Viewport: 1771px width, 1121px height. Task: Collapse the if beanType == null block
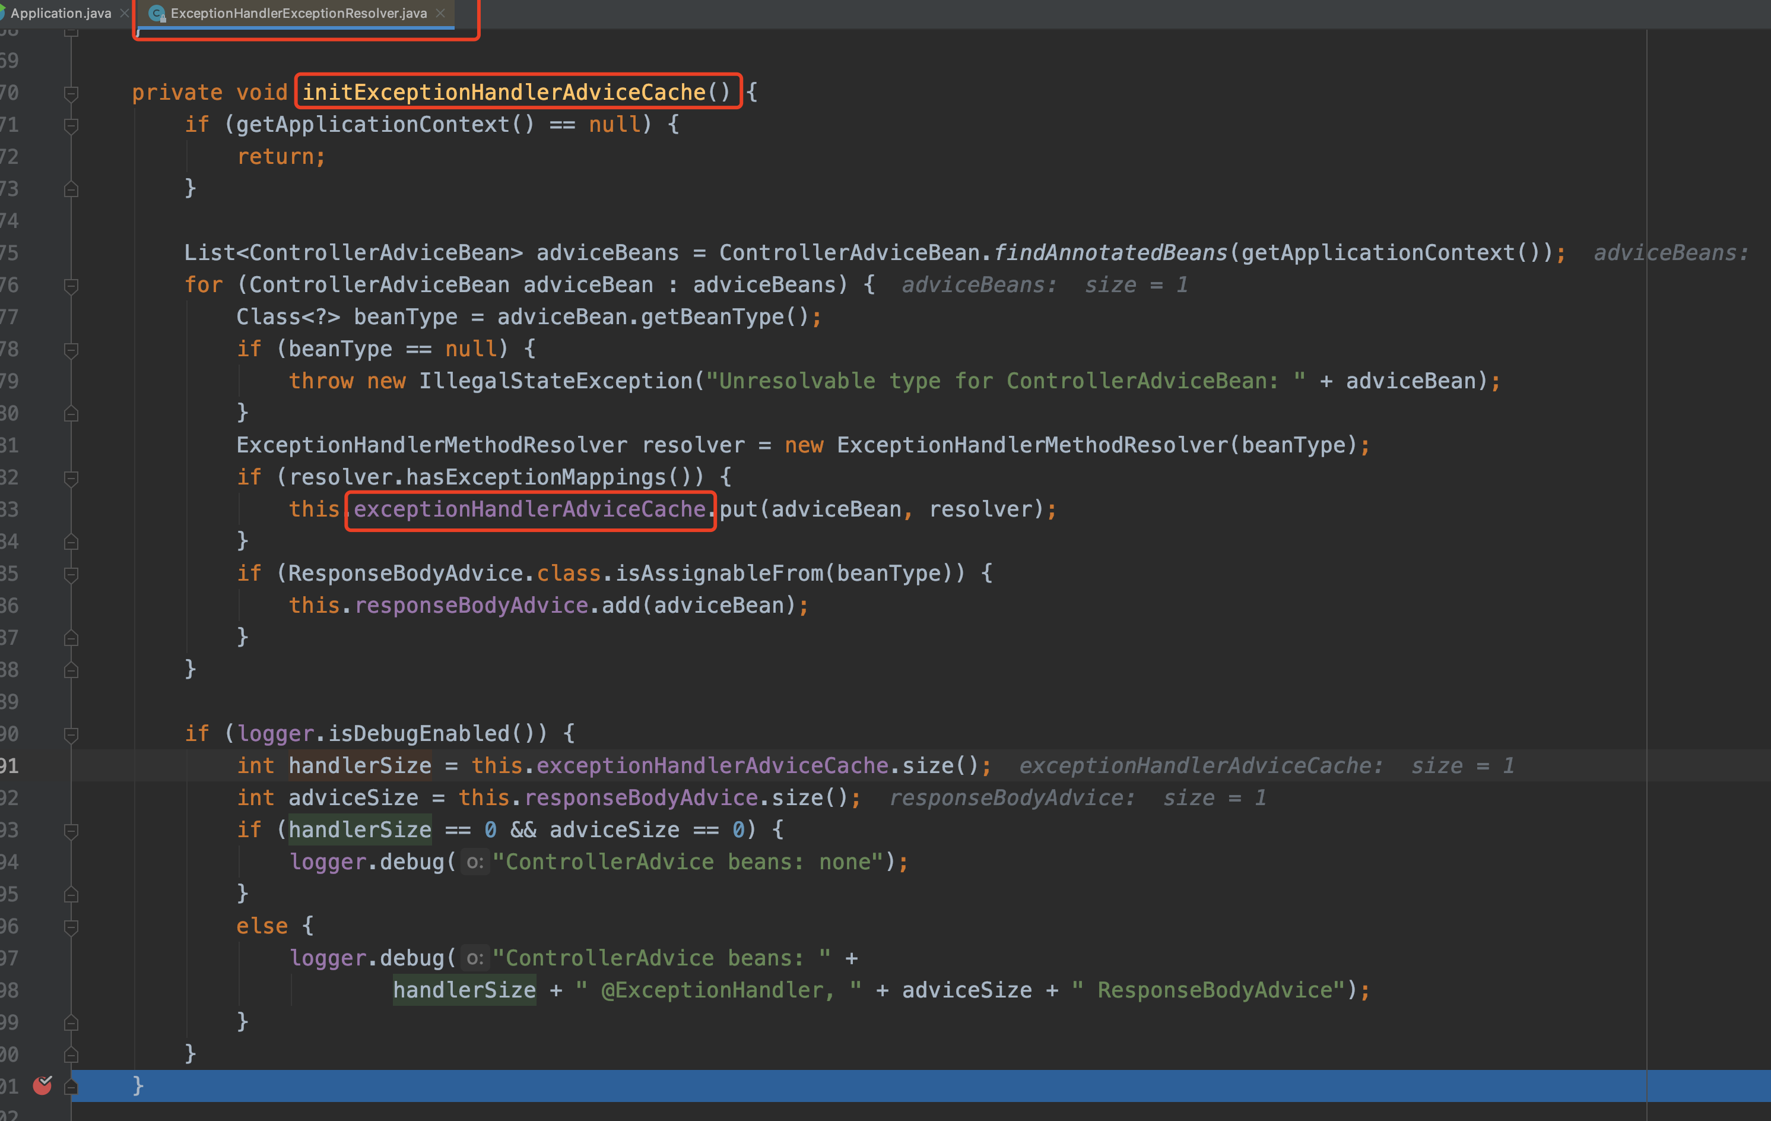click(x=71, y=350)
